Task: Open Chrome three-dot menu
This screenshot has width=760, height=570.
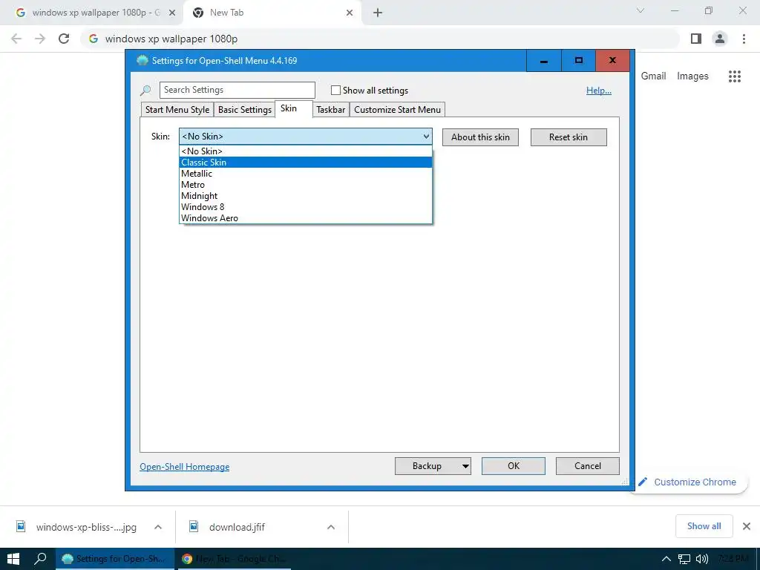Action: tap(744, 39)
